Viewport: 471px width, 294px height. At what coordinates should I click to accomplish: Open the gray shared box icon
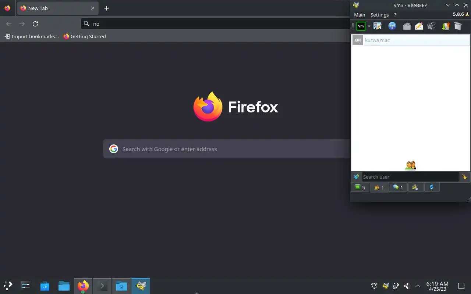[458, 26]
